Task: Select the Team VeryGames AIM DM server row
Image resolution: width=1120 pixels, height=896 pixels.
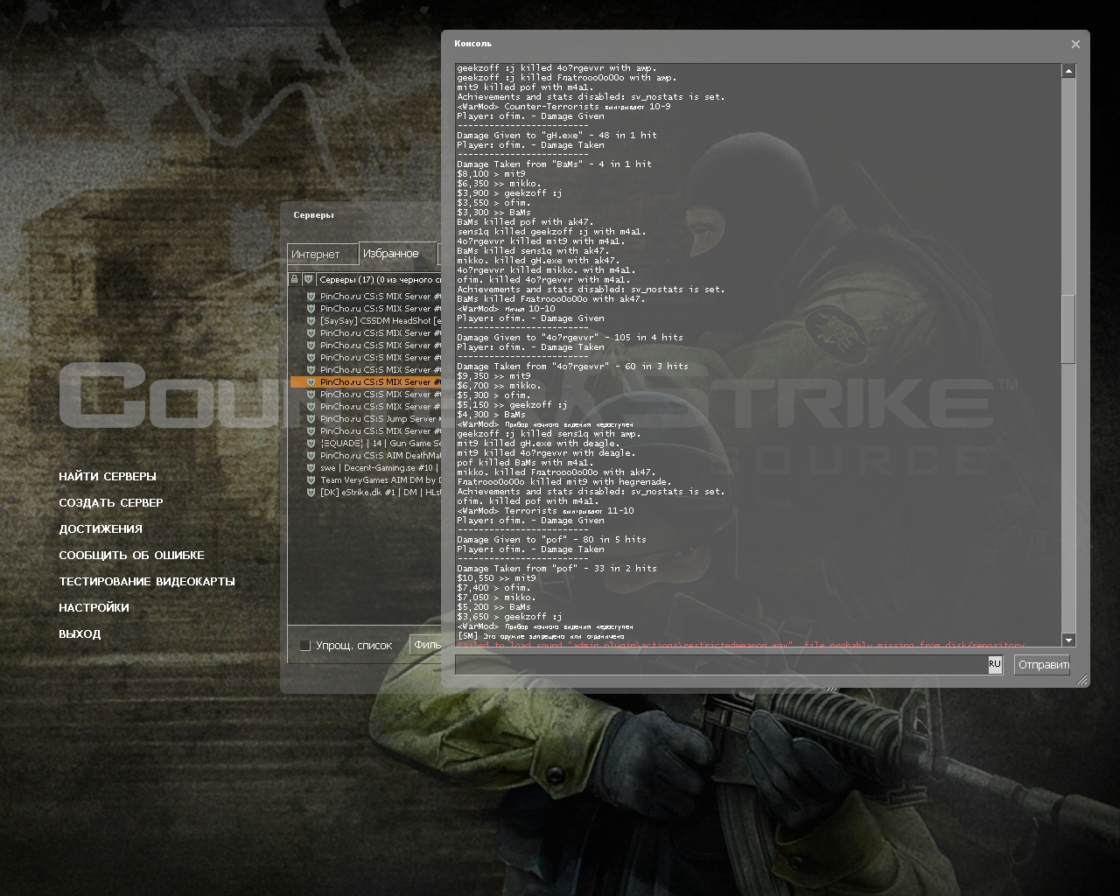Action: point(366,480)
